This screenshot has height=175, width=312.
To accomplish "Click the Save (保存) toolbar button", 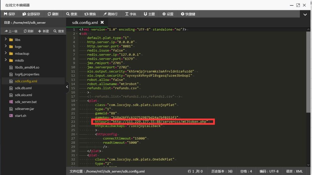I will 9,14.
